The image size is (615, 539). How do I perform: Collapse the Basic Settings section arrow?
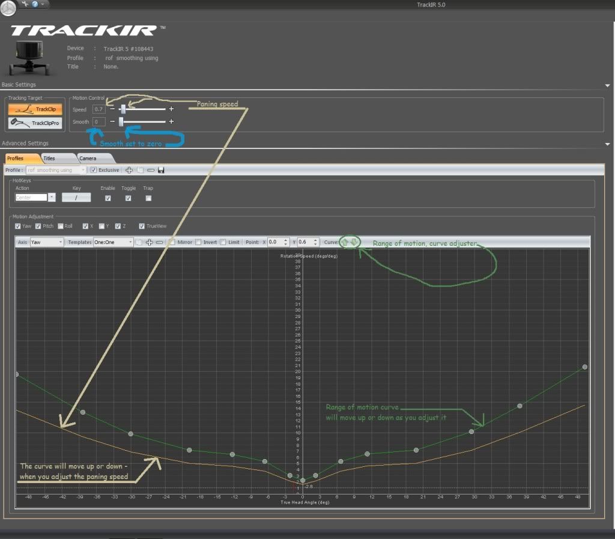pos(607,85)
